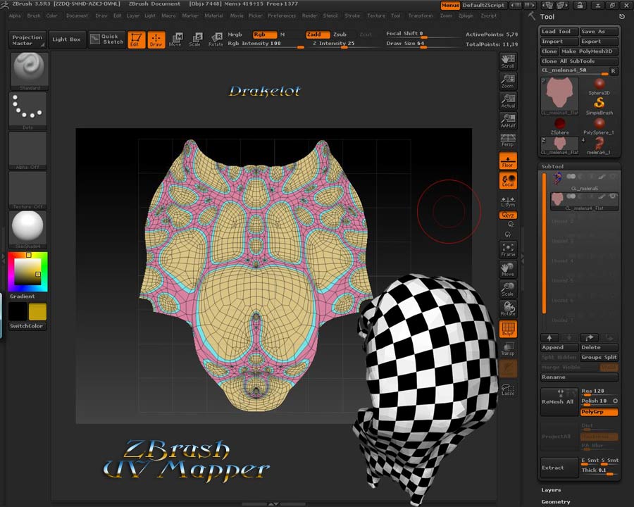Select the melena4_1 tool thumbnail

tap(599, 146)
